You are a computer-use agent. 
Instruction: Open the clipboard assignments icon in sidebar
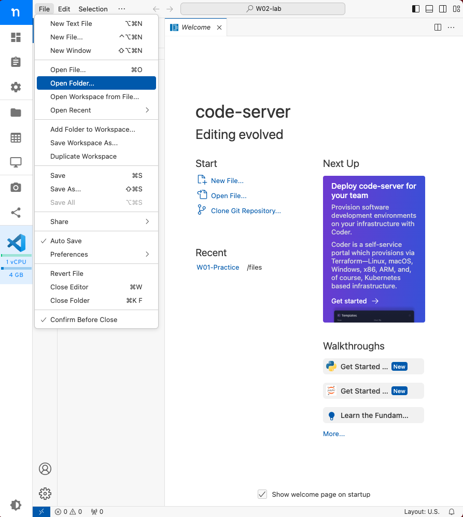(16, 62)
